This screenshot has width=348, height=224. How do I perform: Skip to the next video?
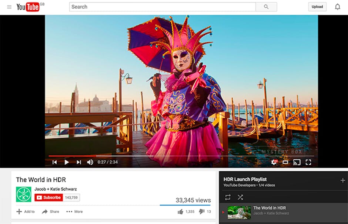[78, 162]
